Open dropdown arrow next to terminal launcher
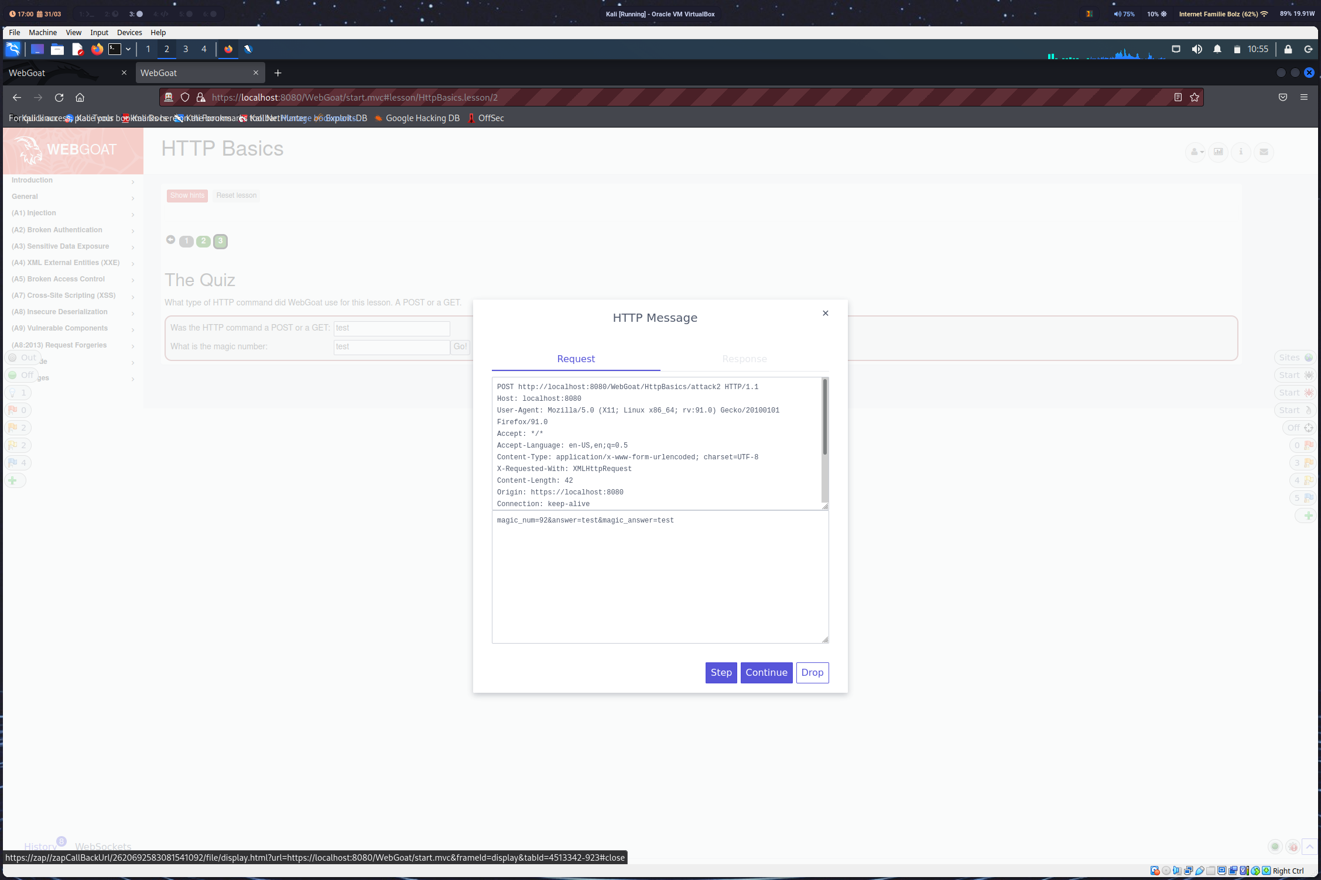 pyautogui.click(x=128, y=49)
